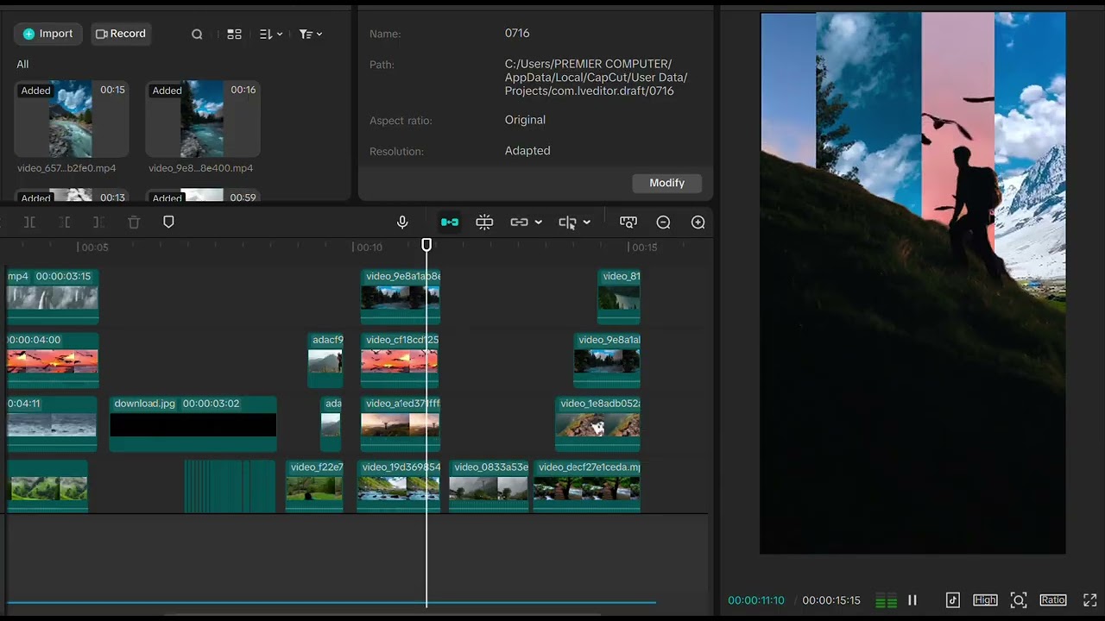Viewport: 1105px width, 621px height.
Task: Click the Record button
Action: coord(121,34)
